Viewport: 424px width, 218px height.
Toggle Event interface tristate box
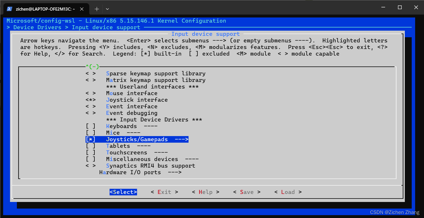(91, 107)
